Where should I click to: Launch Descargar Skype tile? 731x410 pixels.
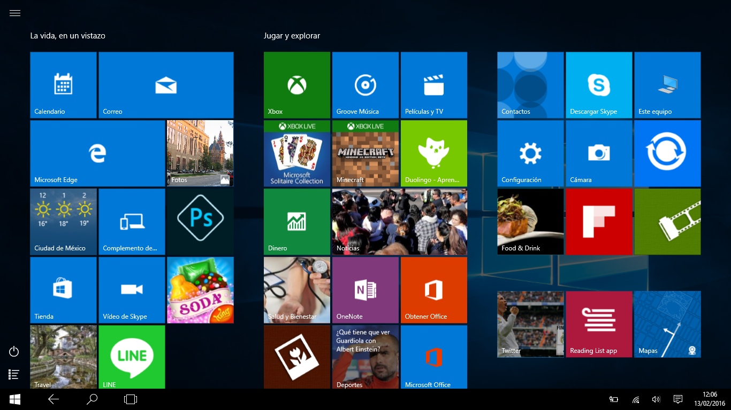coord(598,85)
